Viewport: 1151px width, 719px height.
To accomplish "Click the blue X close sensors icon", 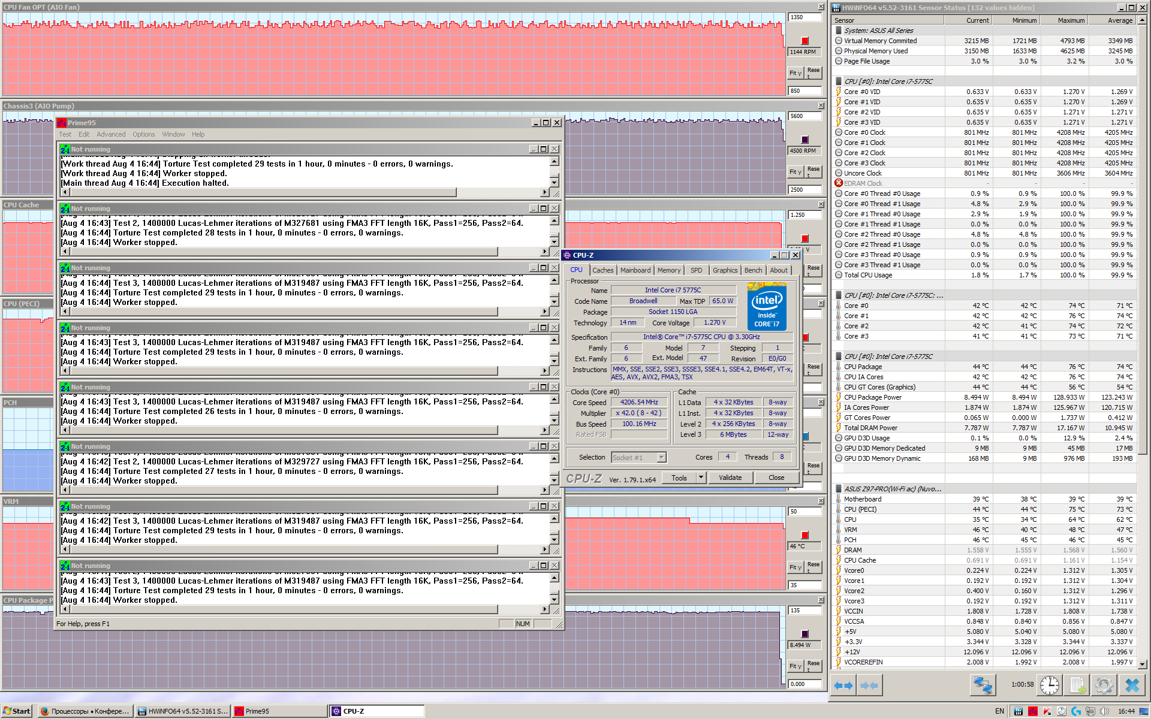I will tap(1132, 685).
